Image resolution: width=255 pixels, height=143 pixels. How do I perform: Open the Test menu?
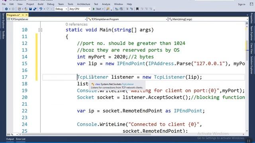[96, 4]
